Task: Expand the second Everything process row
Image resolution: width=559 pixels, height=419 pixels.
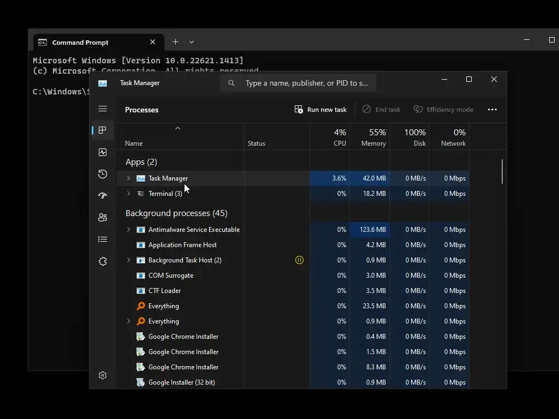Action: [x=128, y=321]
